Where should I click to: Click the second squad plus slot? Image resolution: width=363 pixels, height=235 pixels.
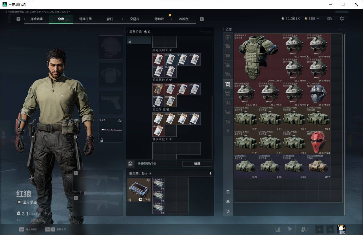[x=330, y=229]
